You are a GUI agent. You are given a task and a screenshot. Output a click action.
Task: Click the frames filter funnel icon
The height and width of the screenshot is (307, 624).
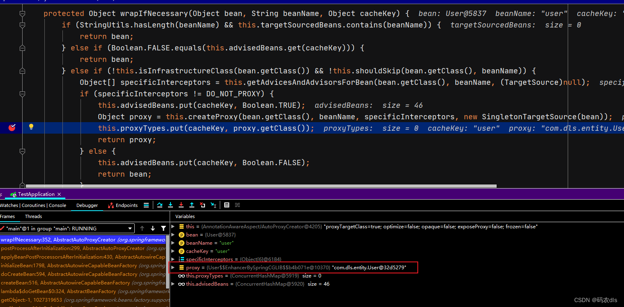163,228
